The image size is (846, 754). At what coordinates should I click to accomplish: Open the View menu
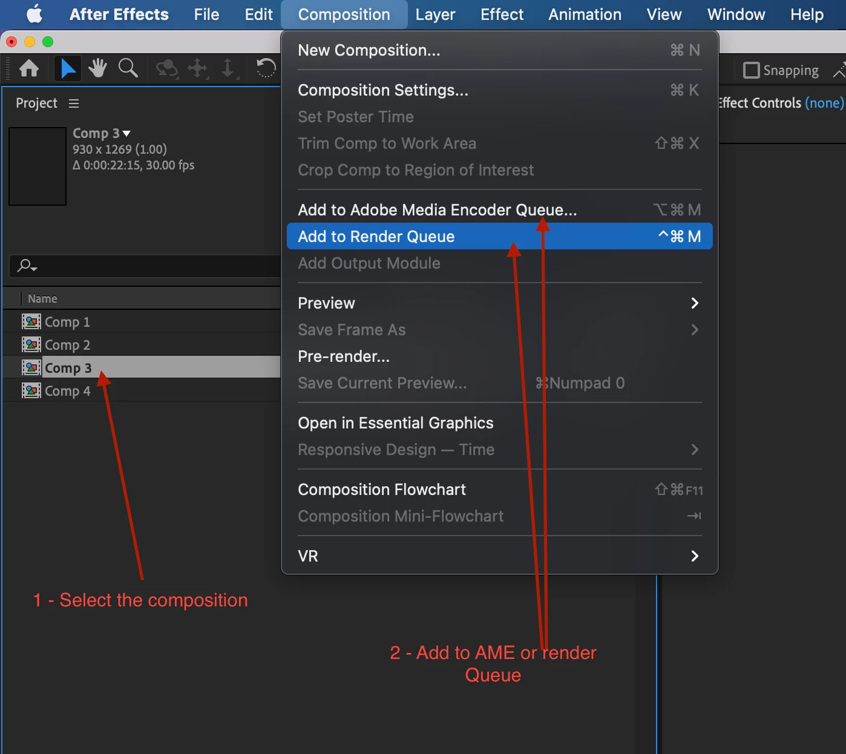point(664,15)
